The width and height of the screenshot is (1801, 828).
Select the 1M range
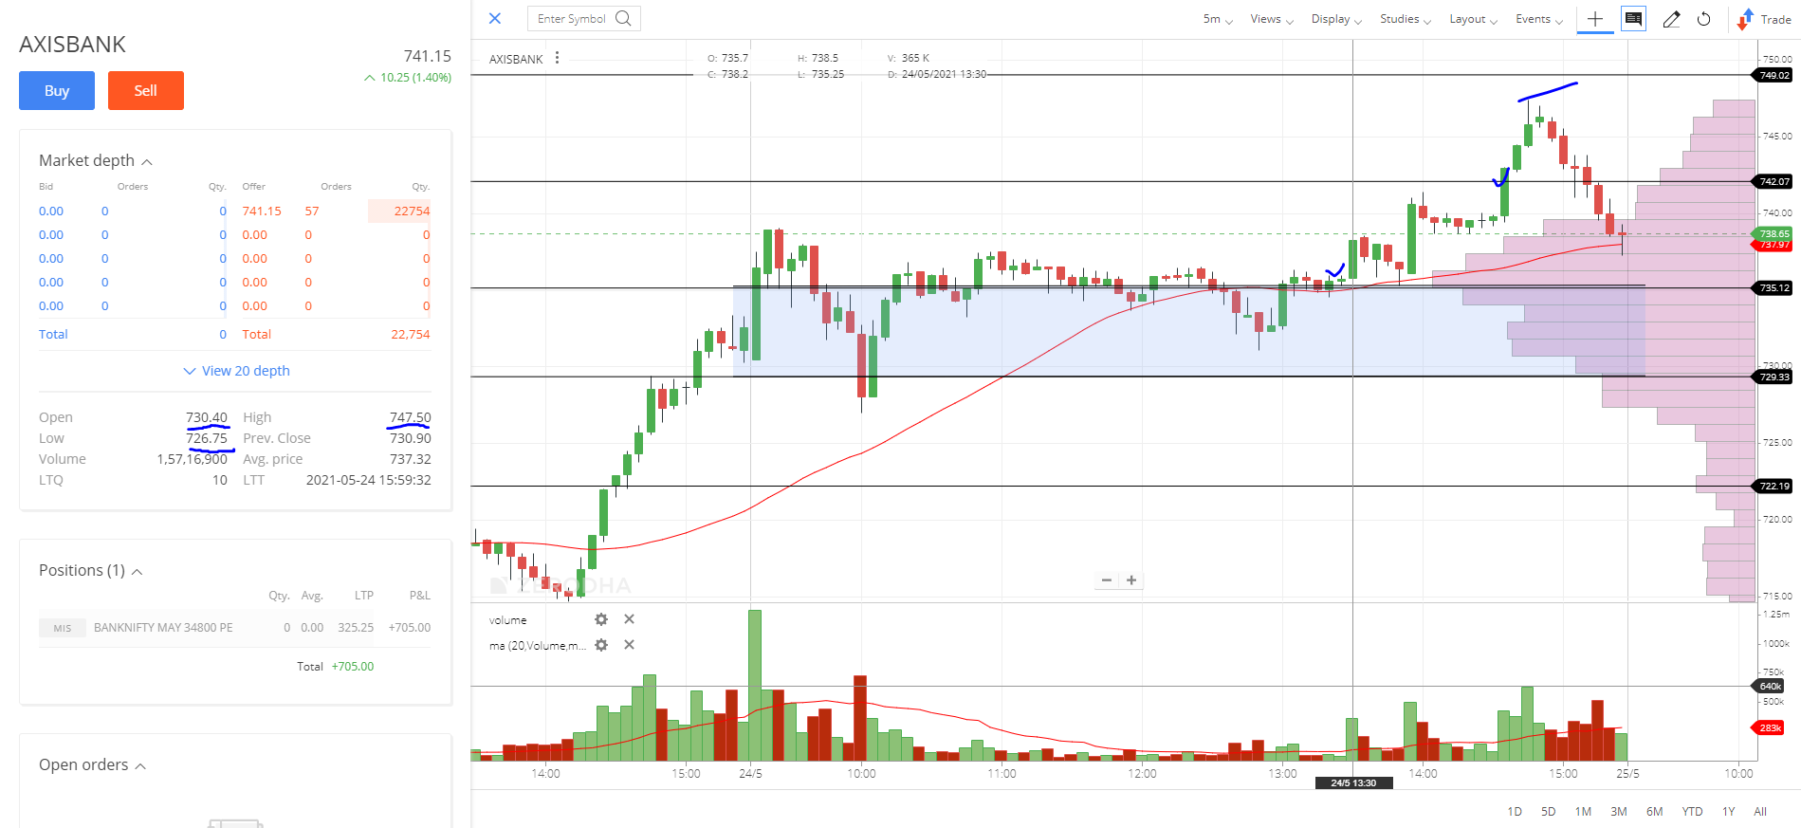(x=1583, y=812)
